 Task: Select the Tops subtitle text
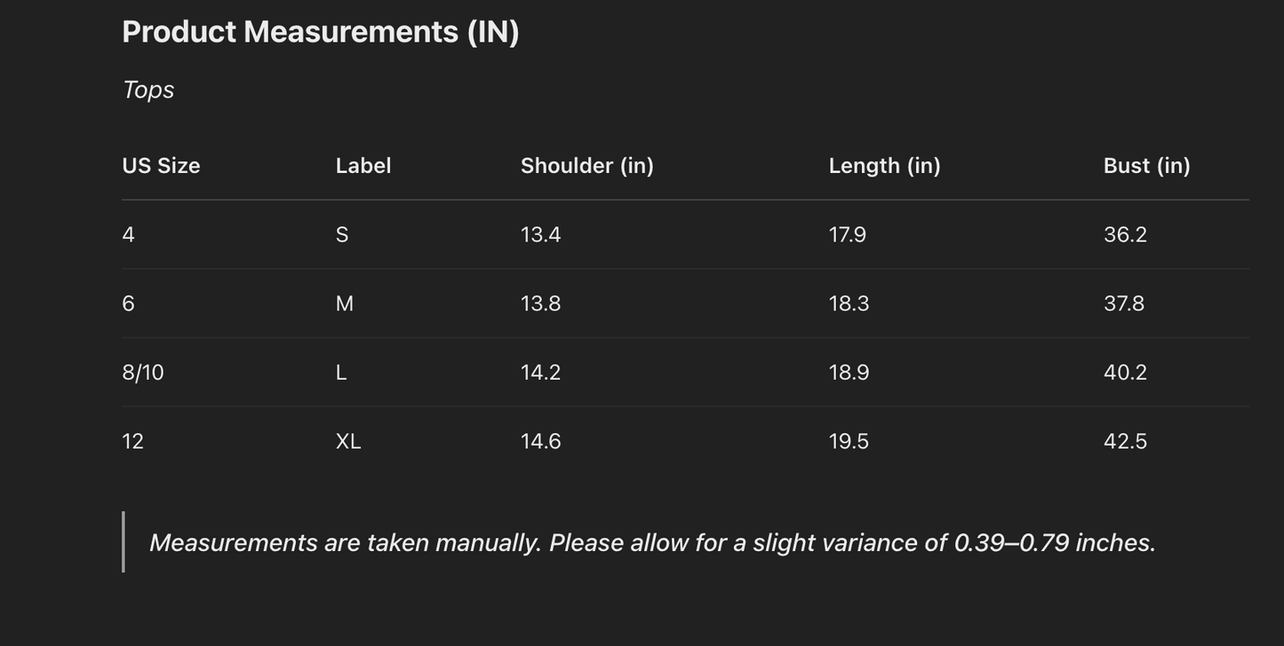148,90
